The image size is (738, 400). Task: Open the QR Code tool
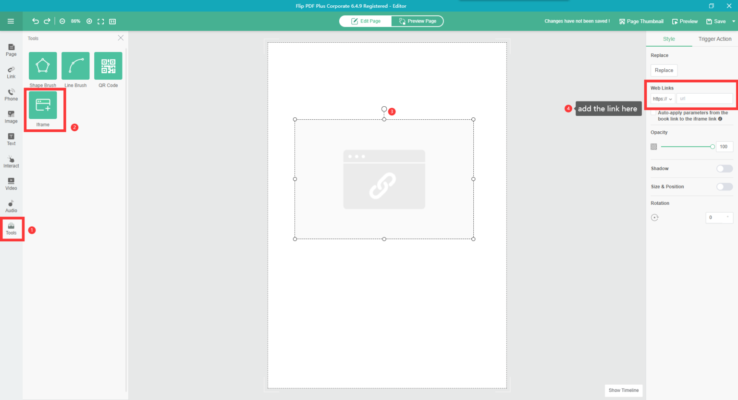pyautogui.click(x=108, y=65)
